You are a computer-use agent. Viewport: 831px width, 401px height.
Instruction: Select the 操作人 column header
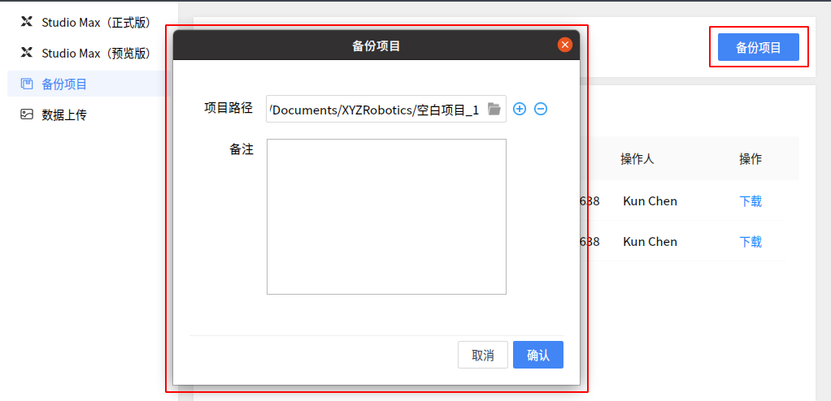pyautogui.click(x=637, y=159)
